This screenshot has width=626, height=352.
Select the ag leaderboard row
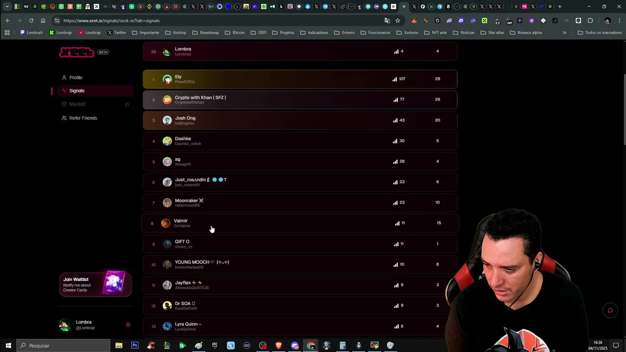click(300, 161)
